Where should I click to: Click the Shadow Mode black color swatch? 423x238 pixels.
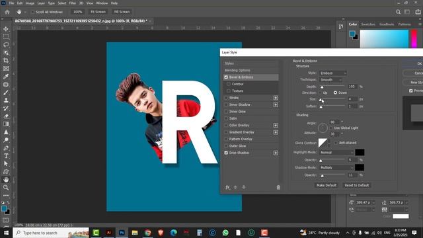[360, 167]
